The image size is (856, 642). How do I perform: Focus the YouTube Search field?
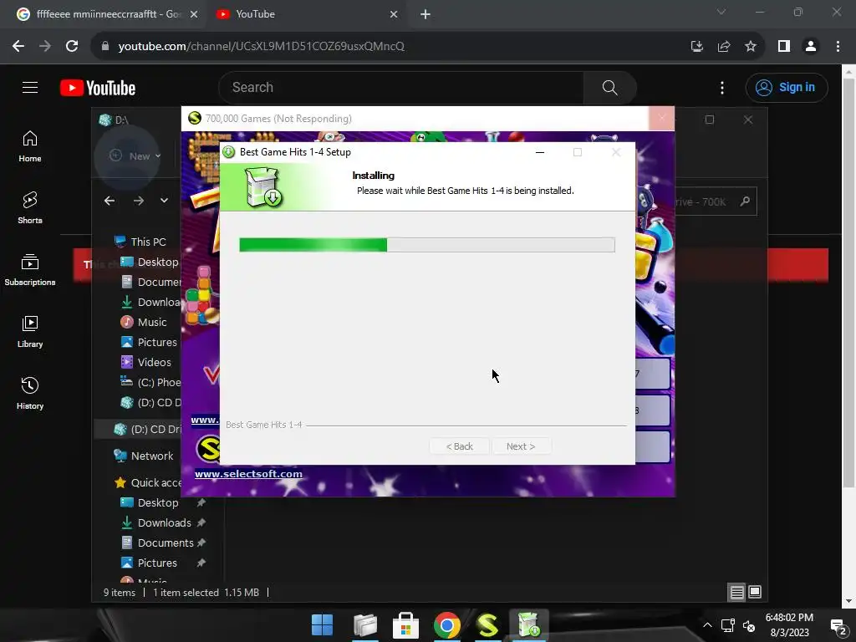tap(401, 87)
